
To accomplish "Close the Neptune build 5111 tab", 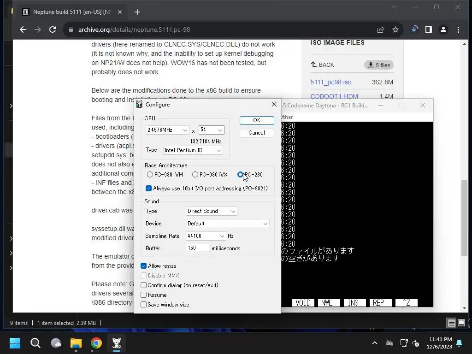I will pyautogui.click(x=120, y=12).
